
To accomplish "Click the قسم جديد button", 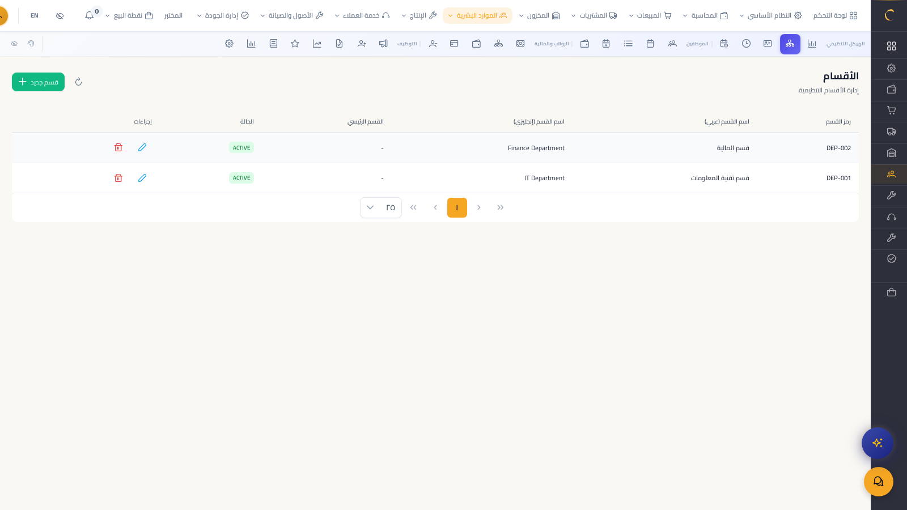I will tap(38, 82).
